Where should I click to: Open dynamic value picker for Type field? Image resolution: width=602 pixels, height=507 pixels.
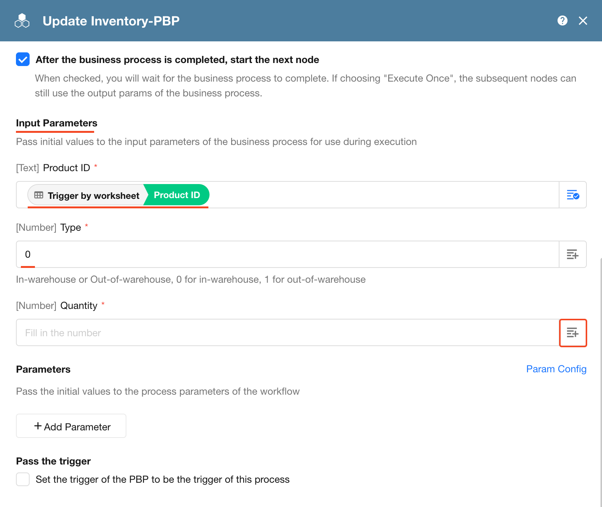(573, 254)
